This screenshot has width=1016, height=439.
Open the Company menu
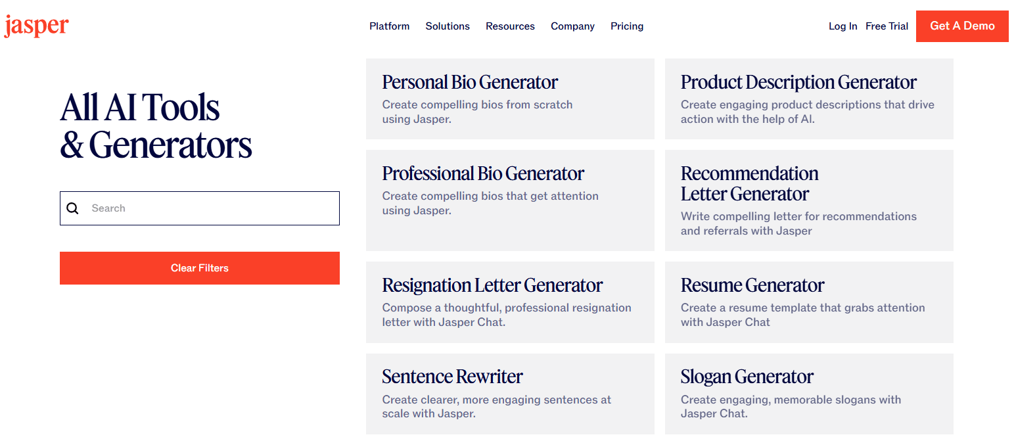(x=572, y=26)
